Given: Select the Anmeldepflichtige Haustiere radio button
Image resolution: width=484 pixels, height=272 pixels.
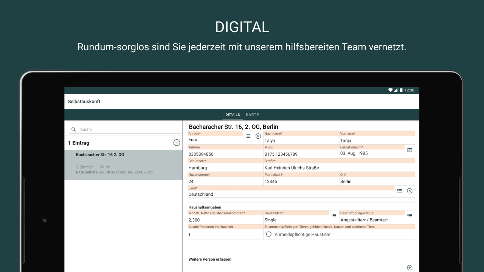Looking at the screenshot, I should click(x=269, y=234).
